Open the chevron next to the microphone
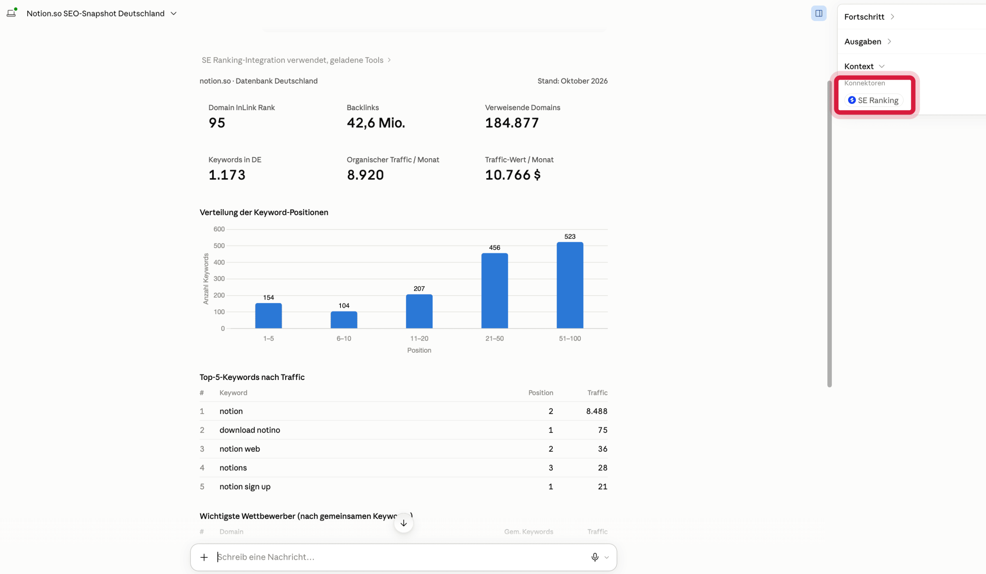Screen dimensions: 986x574 click(607, 557)
